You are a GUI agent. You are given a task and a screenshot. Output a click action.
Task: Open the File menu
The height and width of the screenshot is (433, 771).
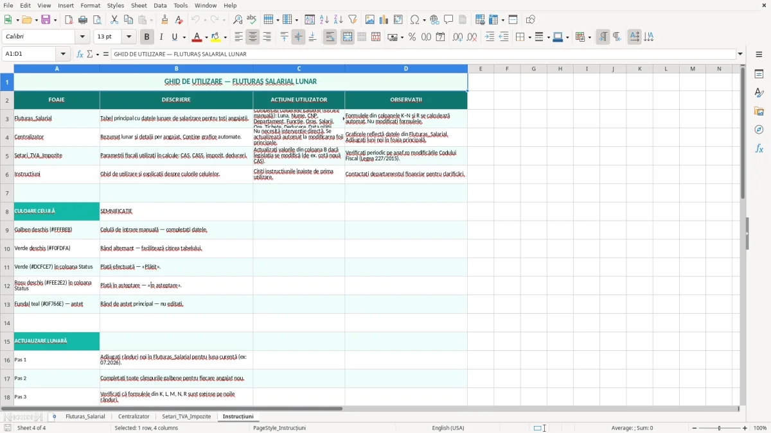8,5
